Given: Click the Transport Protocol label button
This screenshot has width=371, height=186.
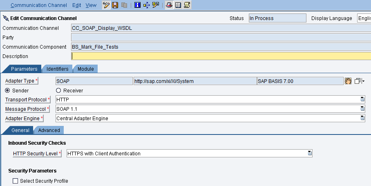Looking at the screenshot, I should 28,100.
